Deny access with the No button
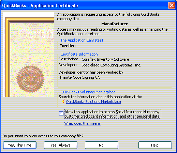This screenshot has height=153, width=177. pos(102,145)
